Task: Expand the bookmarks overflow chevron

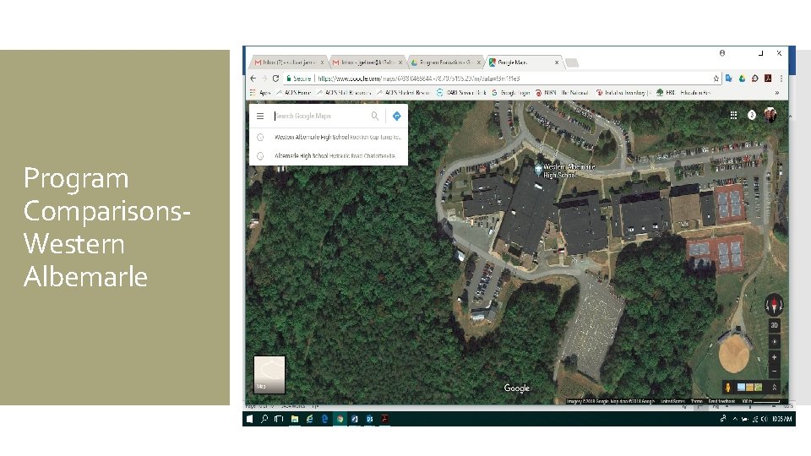Action: 776,93
